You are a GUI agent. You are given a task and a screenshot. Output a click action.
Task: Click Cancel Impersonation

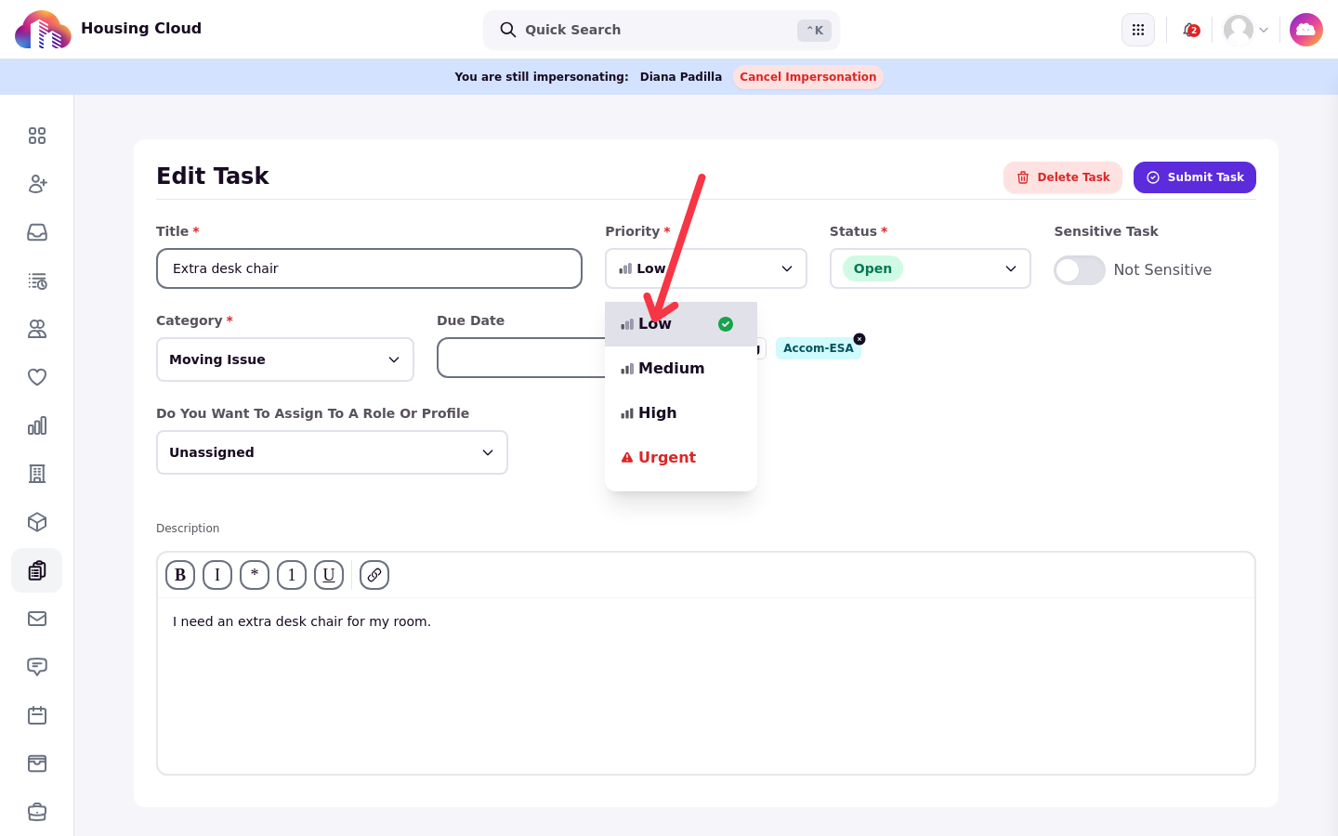click(808, 77)
